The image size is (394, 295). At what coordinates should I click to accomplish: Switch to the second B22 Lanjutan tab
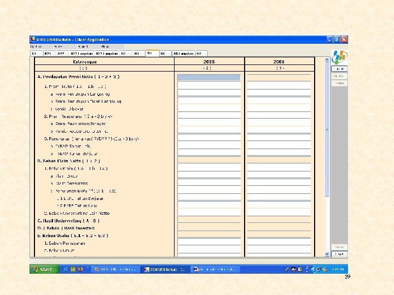click(x=107, y=54)
